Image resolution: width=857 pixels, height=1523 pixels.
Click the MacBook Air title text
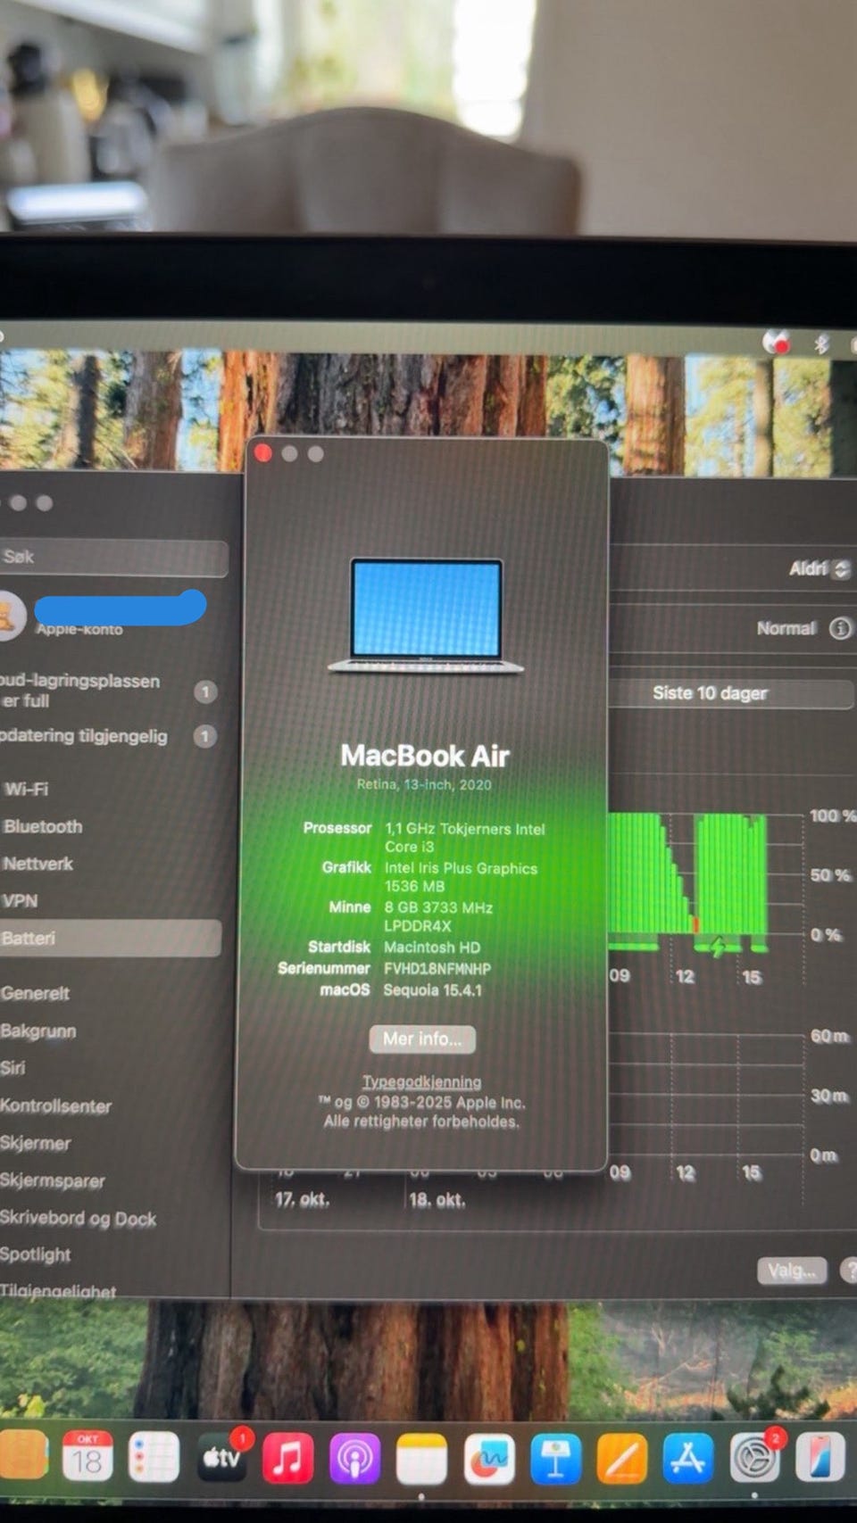425,756
